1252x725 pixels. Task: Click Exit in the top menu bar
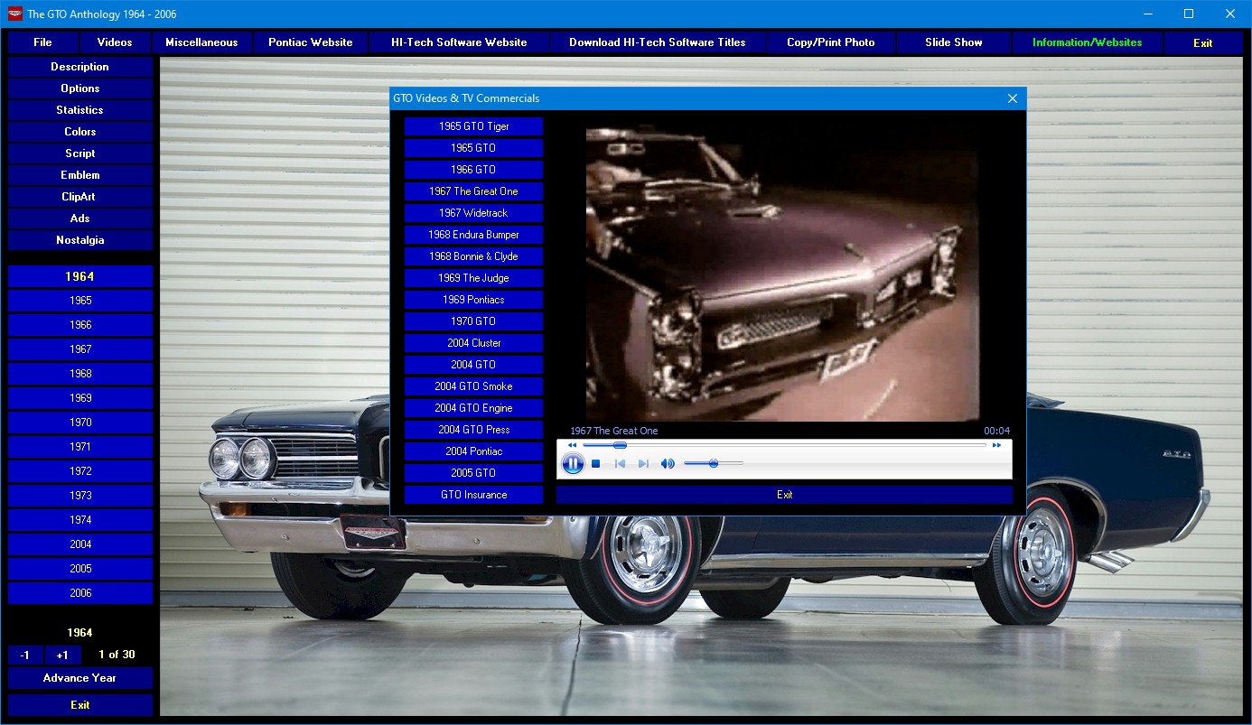(x=1203, y=42)
